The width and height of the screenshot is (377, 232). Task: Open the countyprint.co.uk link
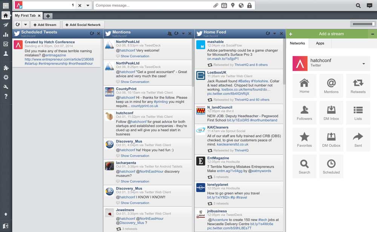point(144,106)
